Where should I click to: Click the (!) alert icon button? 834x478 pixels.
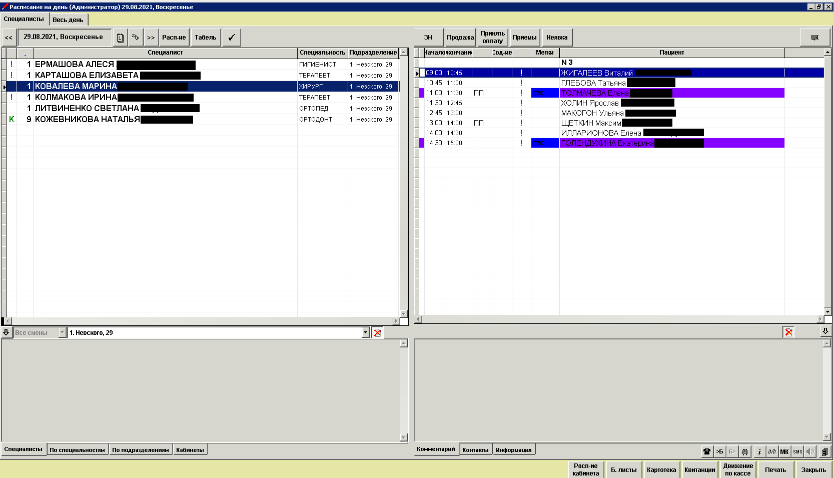tap(744, 451)
